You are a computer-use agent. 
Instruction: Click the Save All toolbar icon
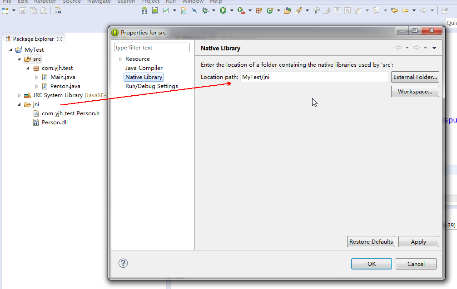[x=34, y=11]
